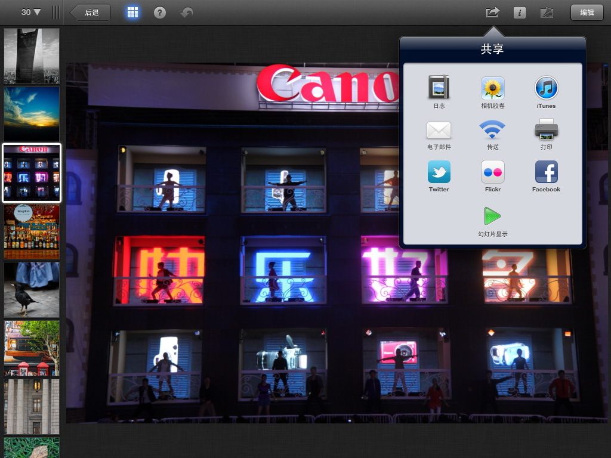Tap the 编辑 edit button
This screenshot has width=611, height=458.
[587, 13]
